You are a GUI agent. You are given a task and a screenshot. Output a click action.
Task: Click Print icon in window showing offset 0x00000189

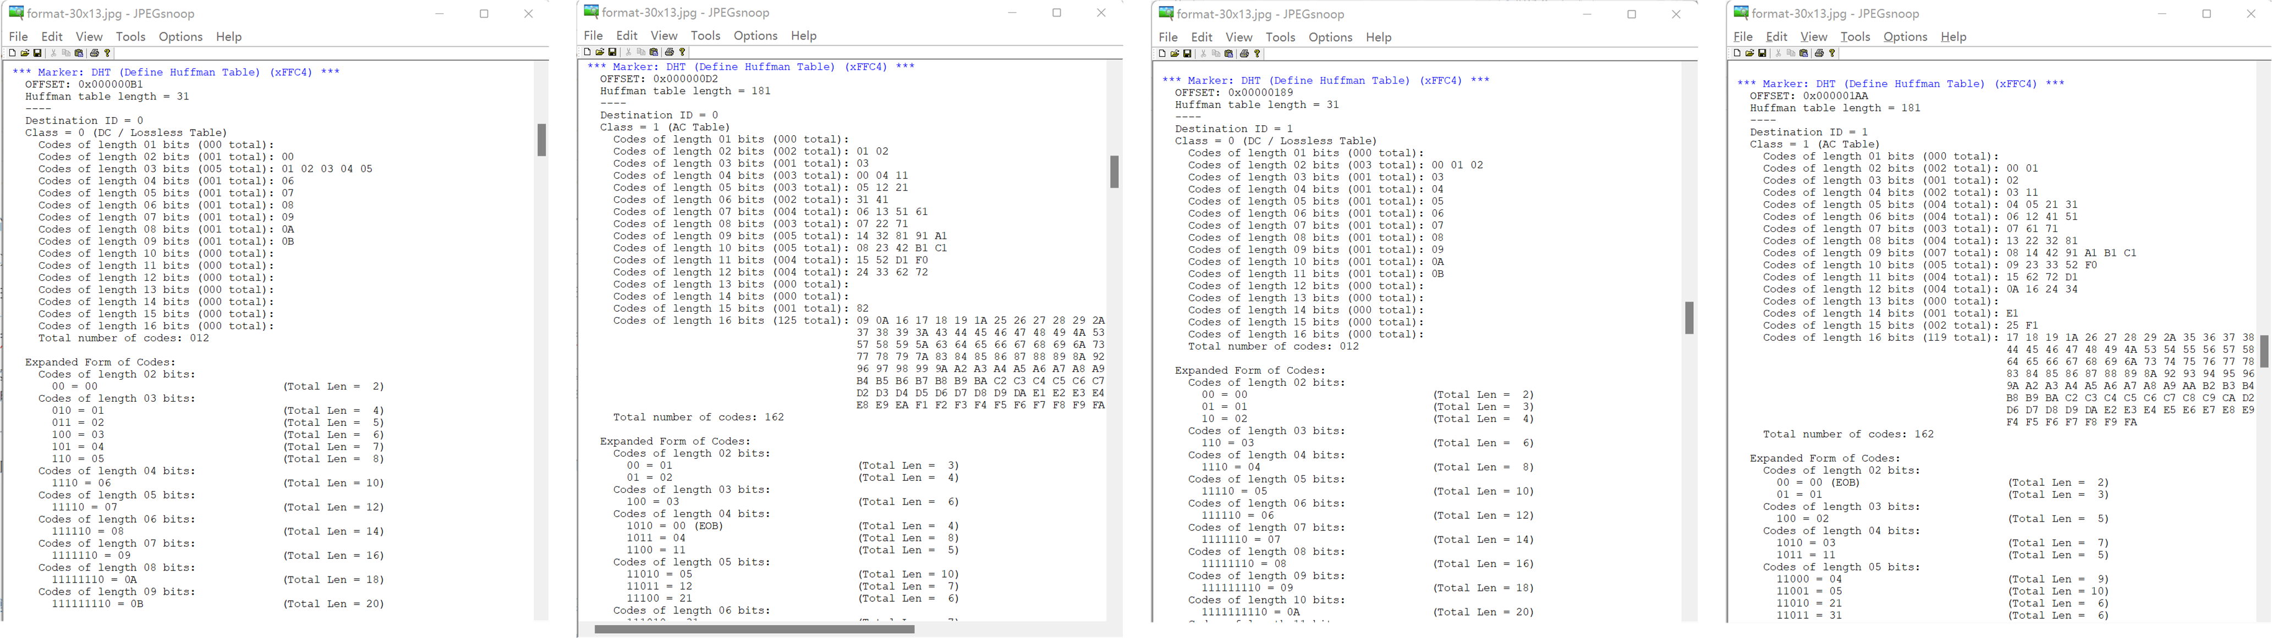[x=1244, y=54]
